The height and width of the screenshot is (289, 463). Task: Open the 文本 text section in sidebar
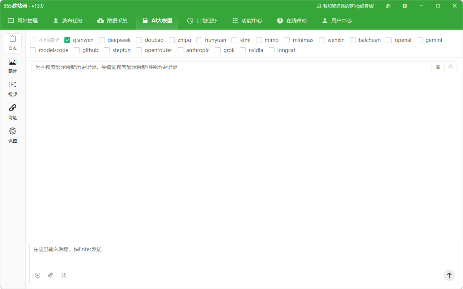click(x=13, y=43)
